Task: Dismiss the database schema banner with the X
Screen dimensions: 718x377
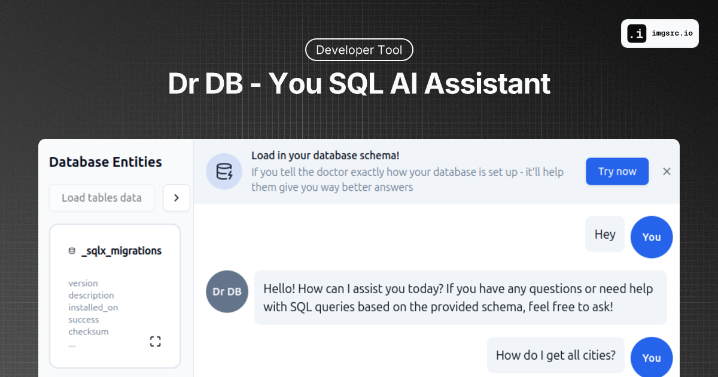Action: tap(667, 171)
